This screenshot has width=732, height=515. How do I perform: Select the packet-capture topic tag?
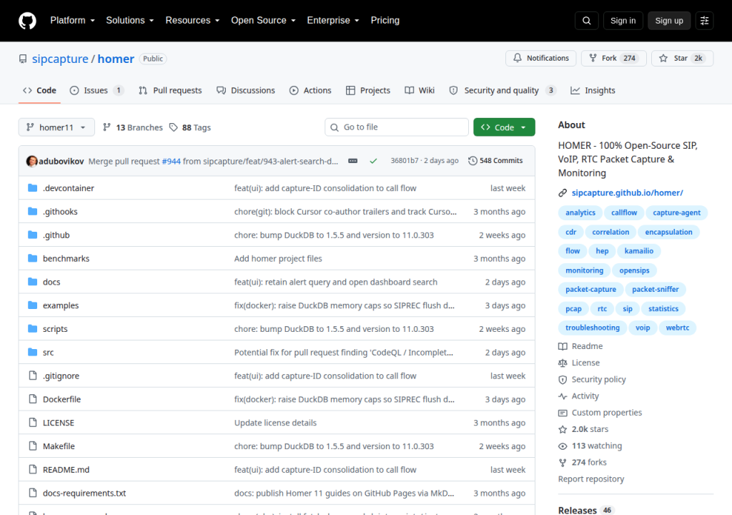pos(590,289)
